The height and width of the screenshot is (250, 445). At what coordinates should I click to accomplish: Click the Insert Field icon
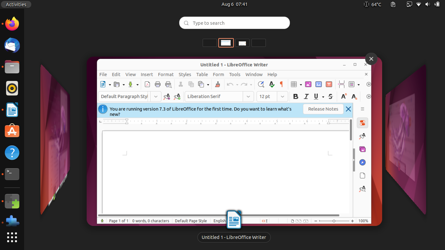coord(352,84)
